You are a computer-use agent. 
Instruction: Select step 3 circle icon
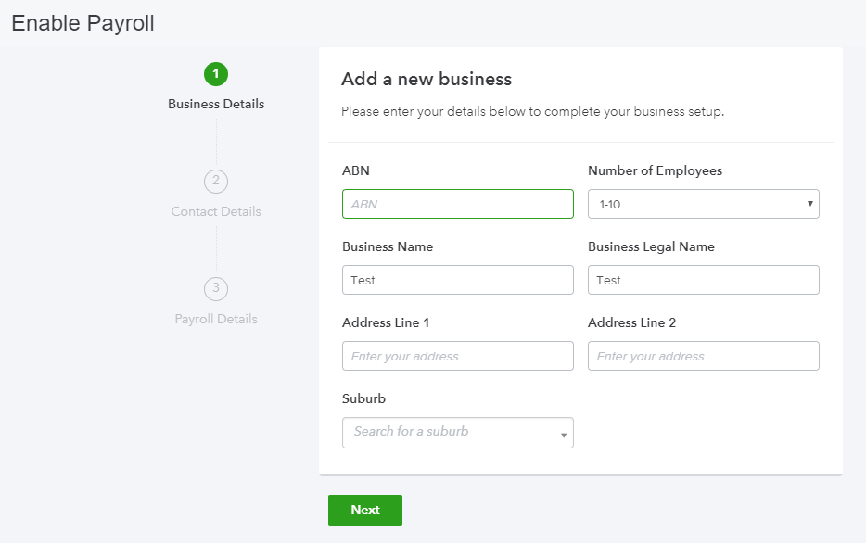click(216, 288)
